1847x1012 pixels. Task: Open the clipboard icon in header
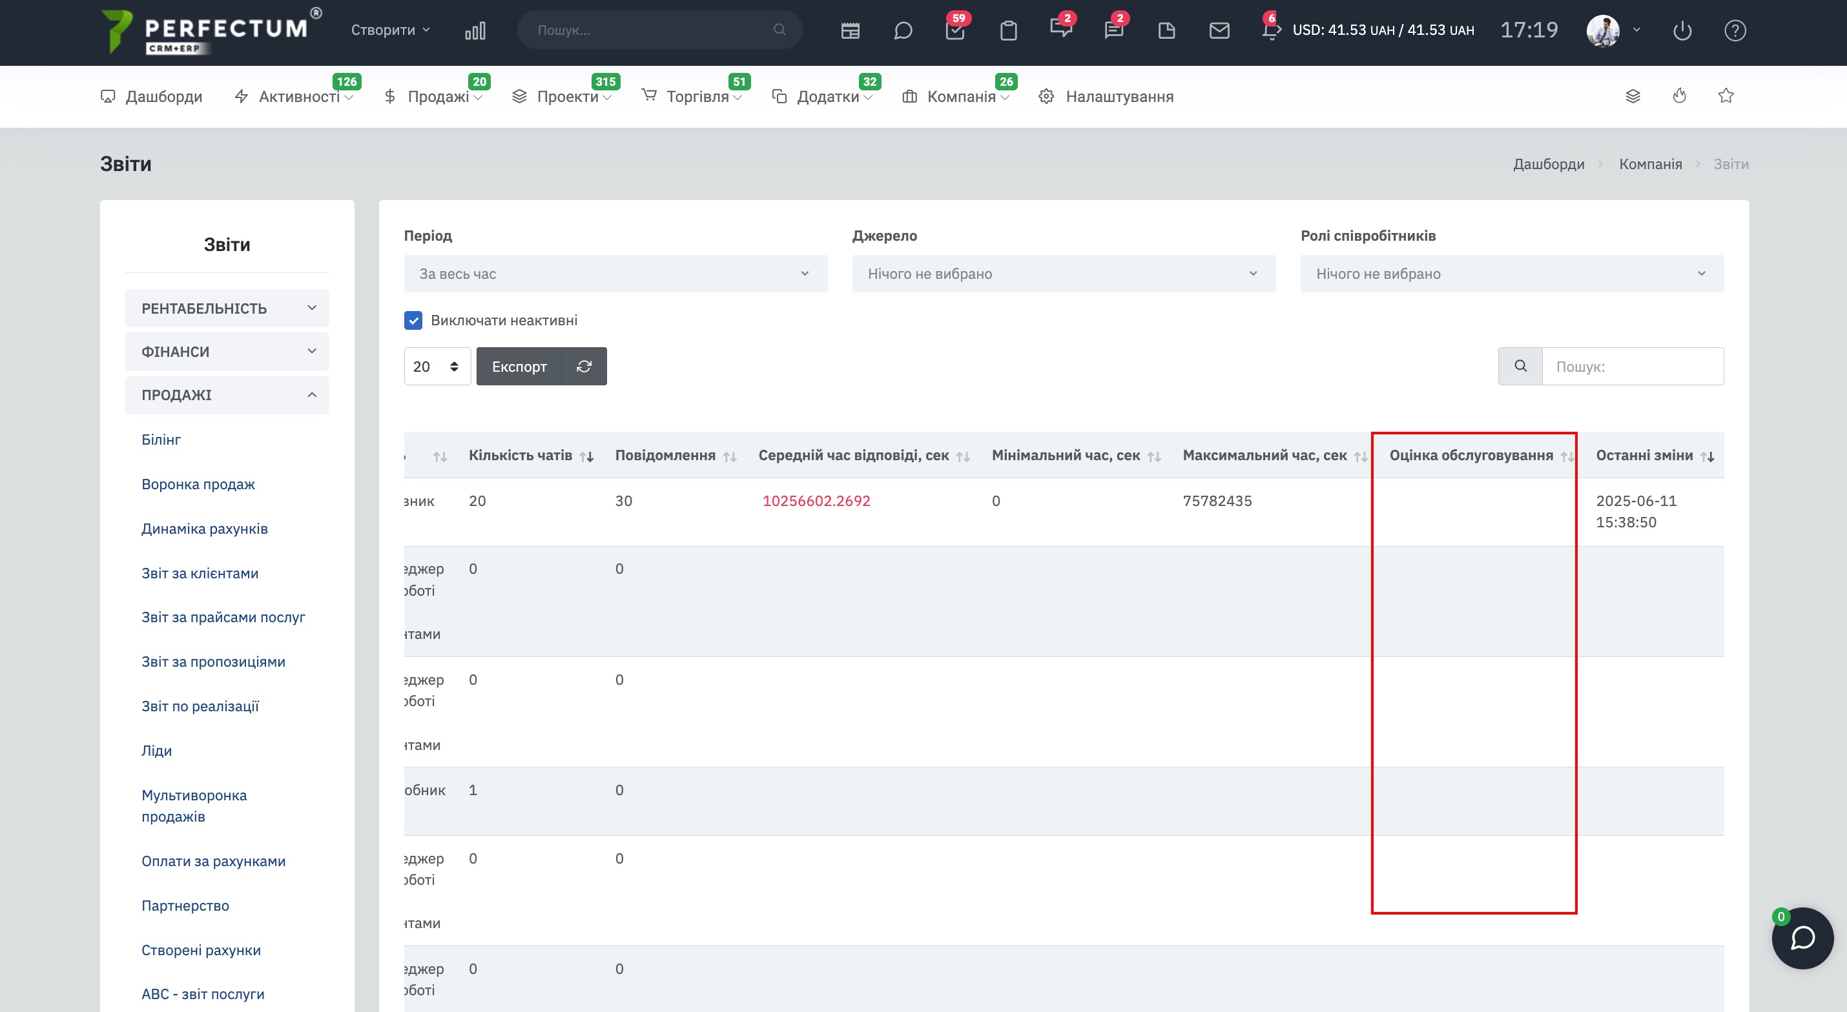coord(1008,30)
